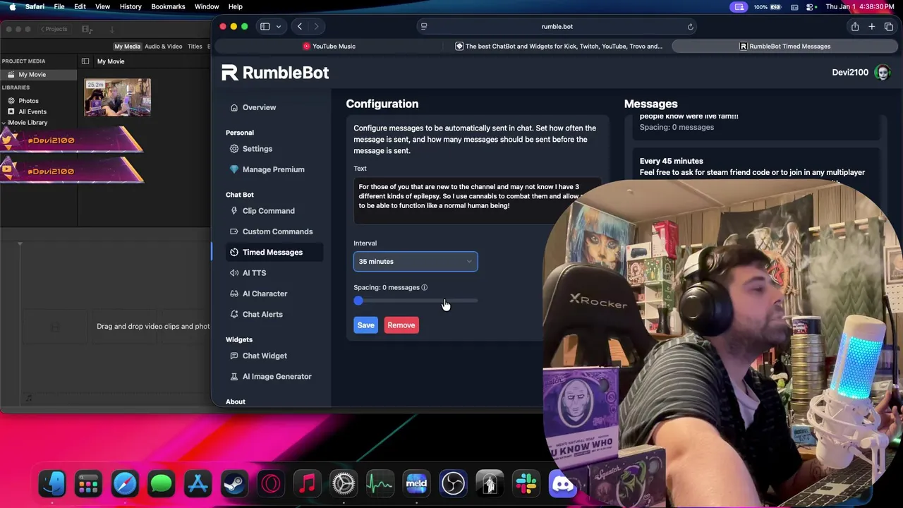The width and height of the screenshot is (903, 508).
Task: Open Activity Monitor in the Dock
Action: (x=380, y=484)
